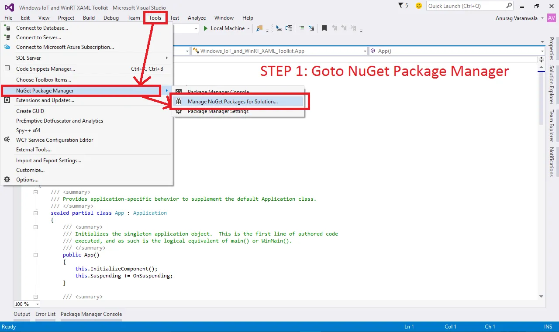Click the Quick Launch magnifier icon

509,6
